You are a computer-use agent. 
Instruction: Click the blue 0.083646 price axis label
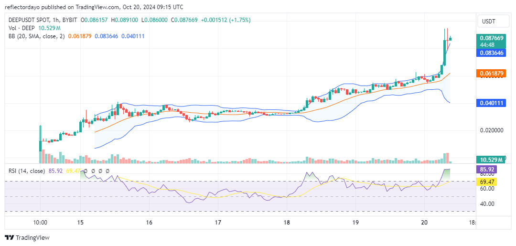491,53
